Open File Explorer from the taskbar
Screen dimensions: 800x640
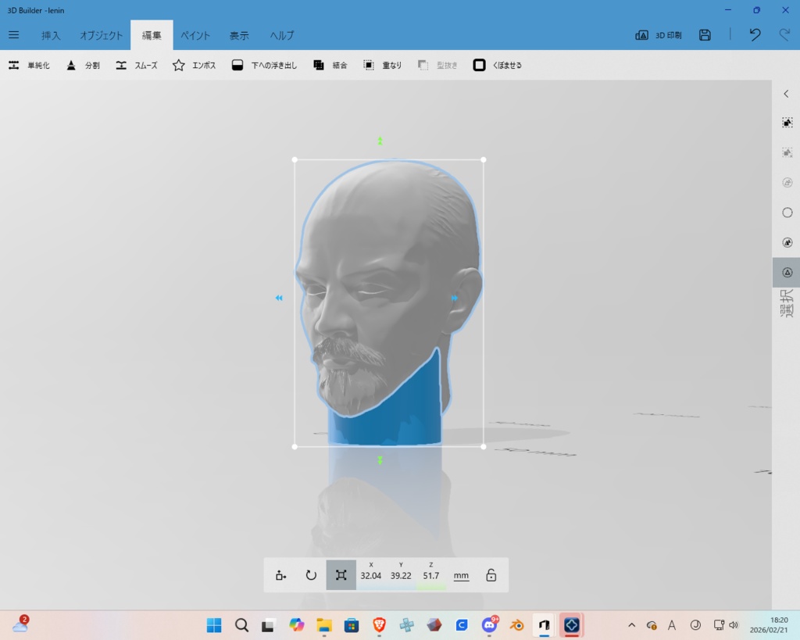coord(324,624)
